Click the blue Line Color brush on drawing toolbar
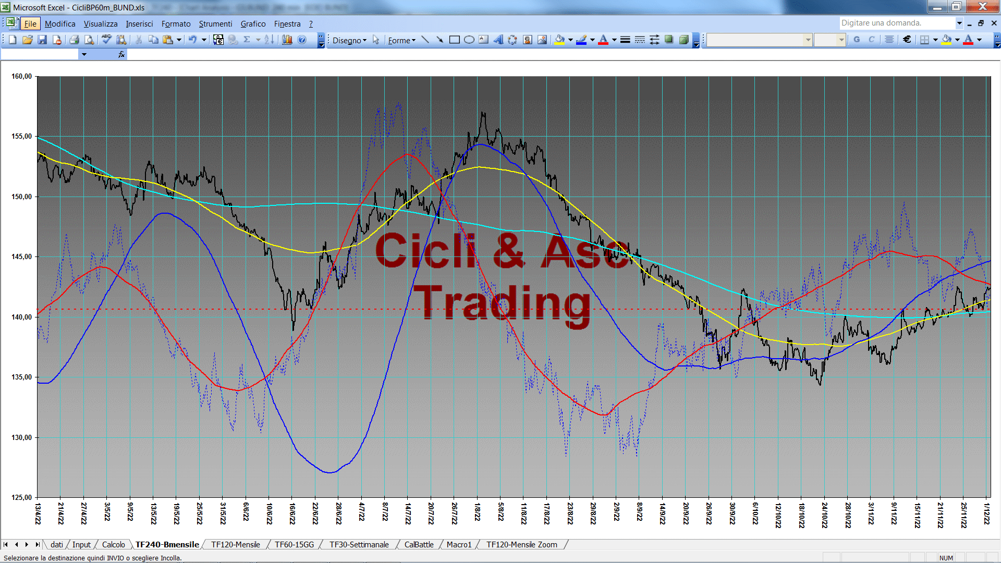Viewport: 1001px width, 563px height. 582,40
